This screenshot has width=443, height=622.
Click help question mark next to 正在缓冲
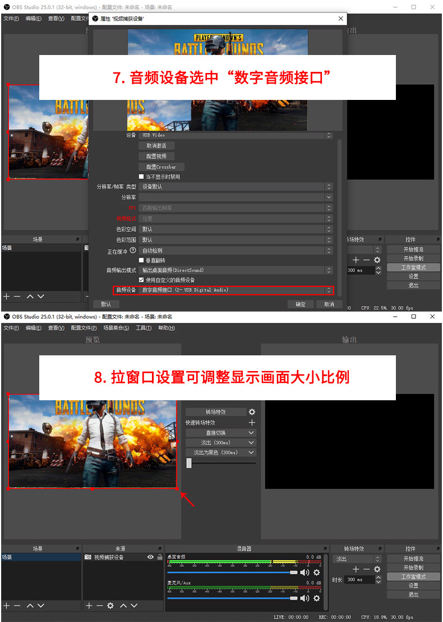tap(133, 250)
